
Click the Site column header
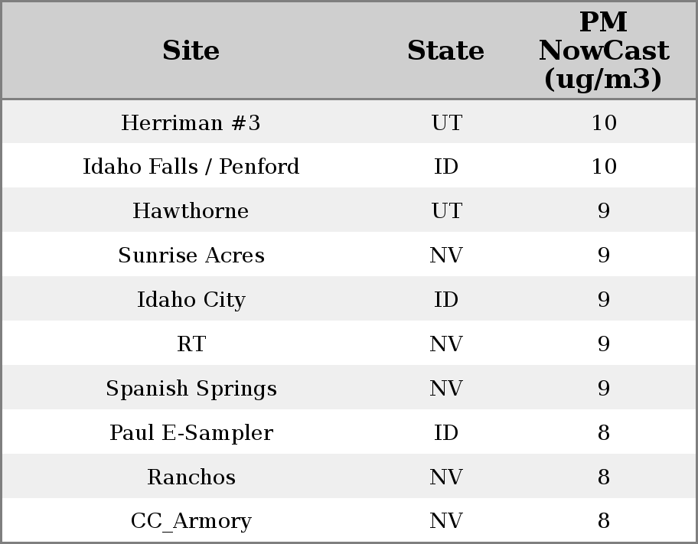coord(191,50)
